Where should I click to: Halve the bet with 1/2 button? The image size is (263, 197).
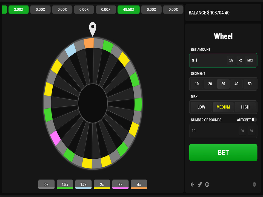pyautogui.click(x=231, y=60)
